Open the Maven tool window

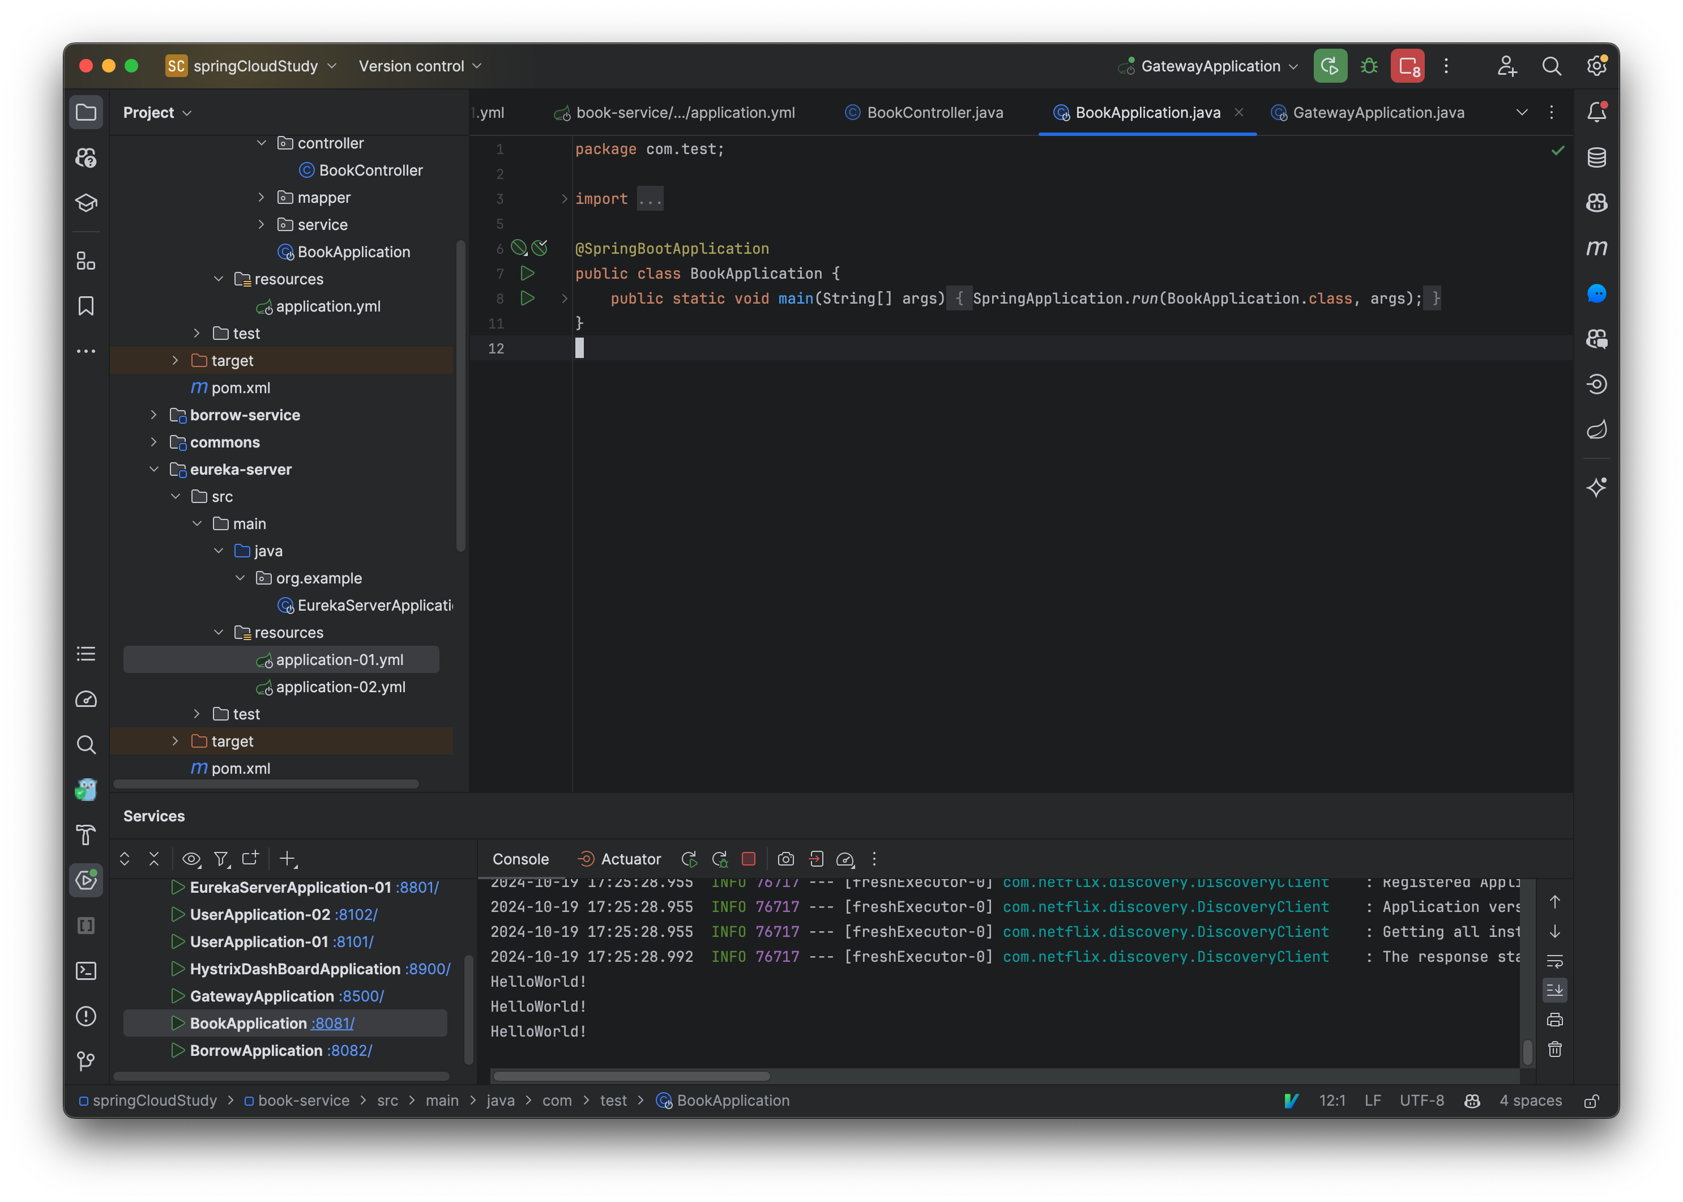pos(1596,248)
